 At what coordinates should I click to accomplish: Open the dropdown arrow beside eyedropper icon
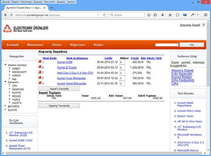coord(198,15)
